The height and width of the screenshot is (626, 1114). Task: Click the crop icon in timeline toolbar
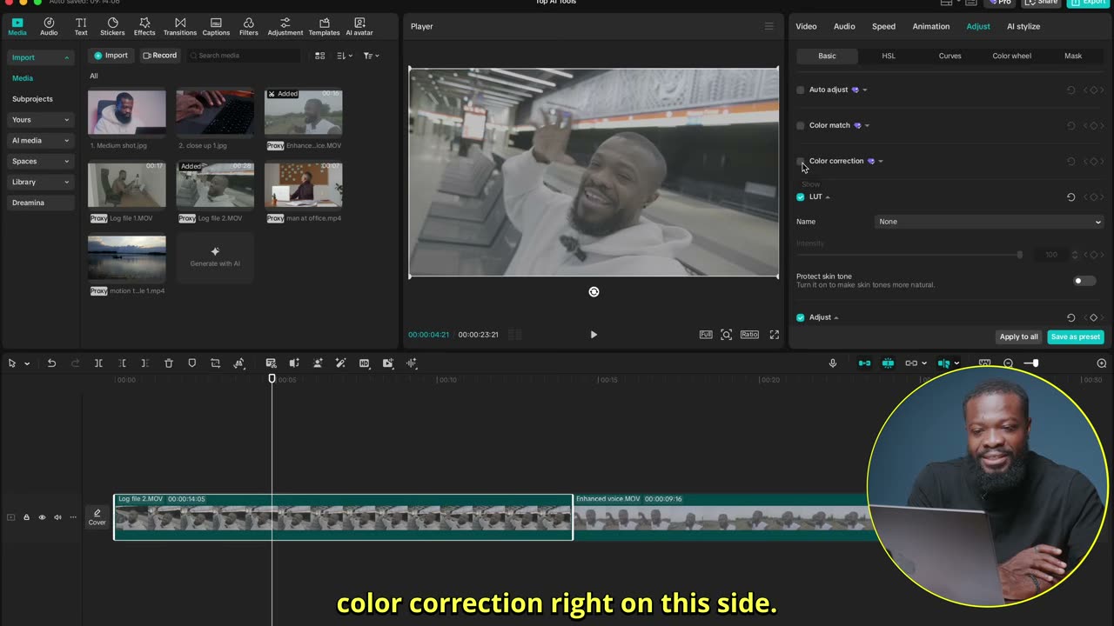pyautogui.click(x=216, y=363)
